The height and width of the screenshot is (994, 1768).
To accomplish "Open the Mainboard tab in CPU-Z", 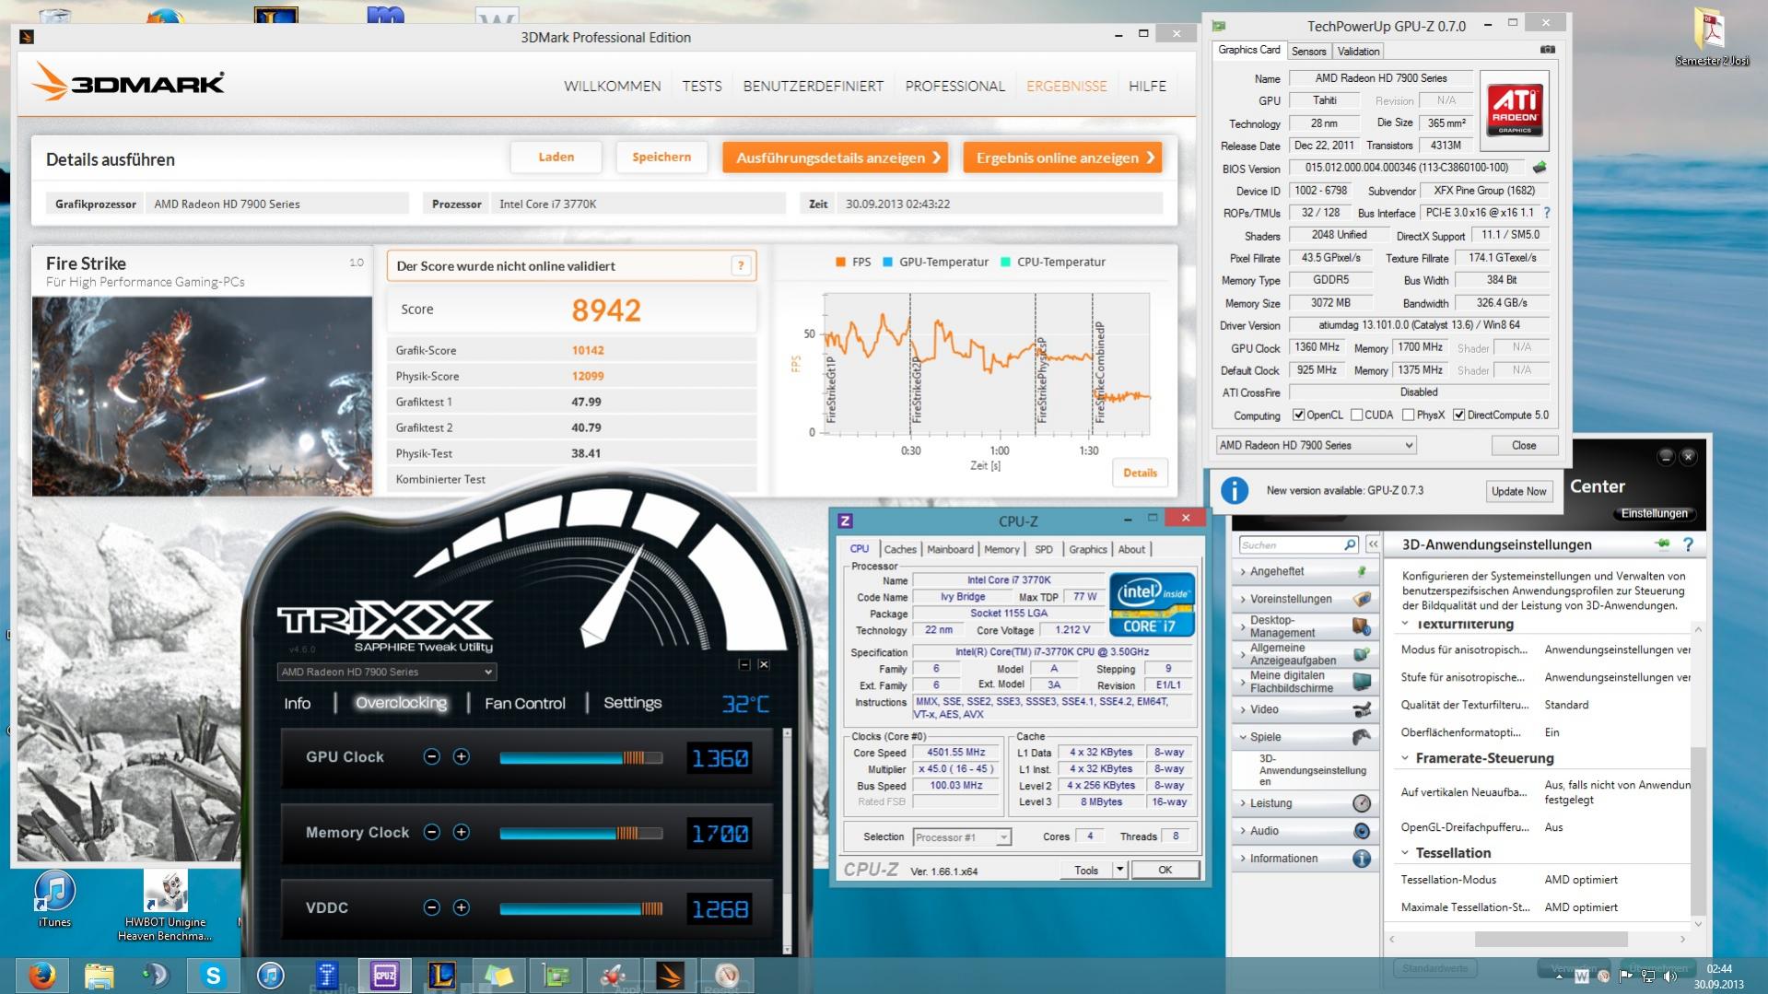I will click(x=950, y=549).
